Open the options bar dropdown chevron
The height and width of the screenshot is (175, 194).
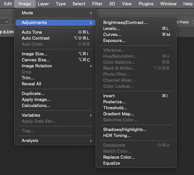[x=7, y=22]
